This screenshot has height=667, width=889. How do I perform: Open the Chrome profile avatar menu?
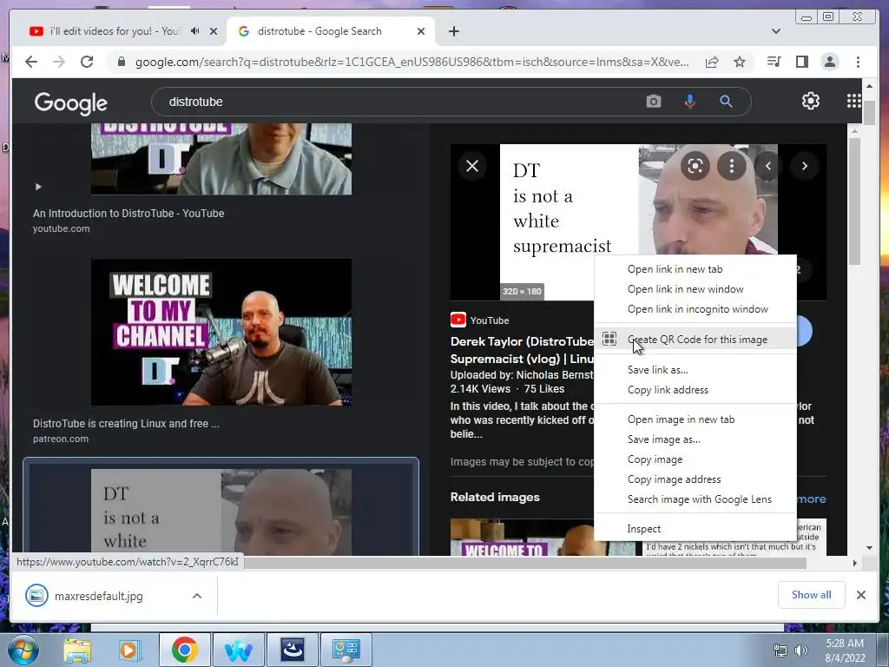pyautogui.click(x=830, y=62)
